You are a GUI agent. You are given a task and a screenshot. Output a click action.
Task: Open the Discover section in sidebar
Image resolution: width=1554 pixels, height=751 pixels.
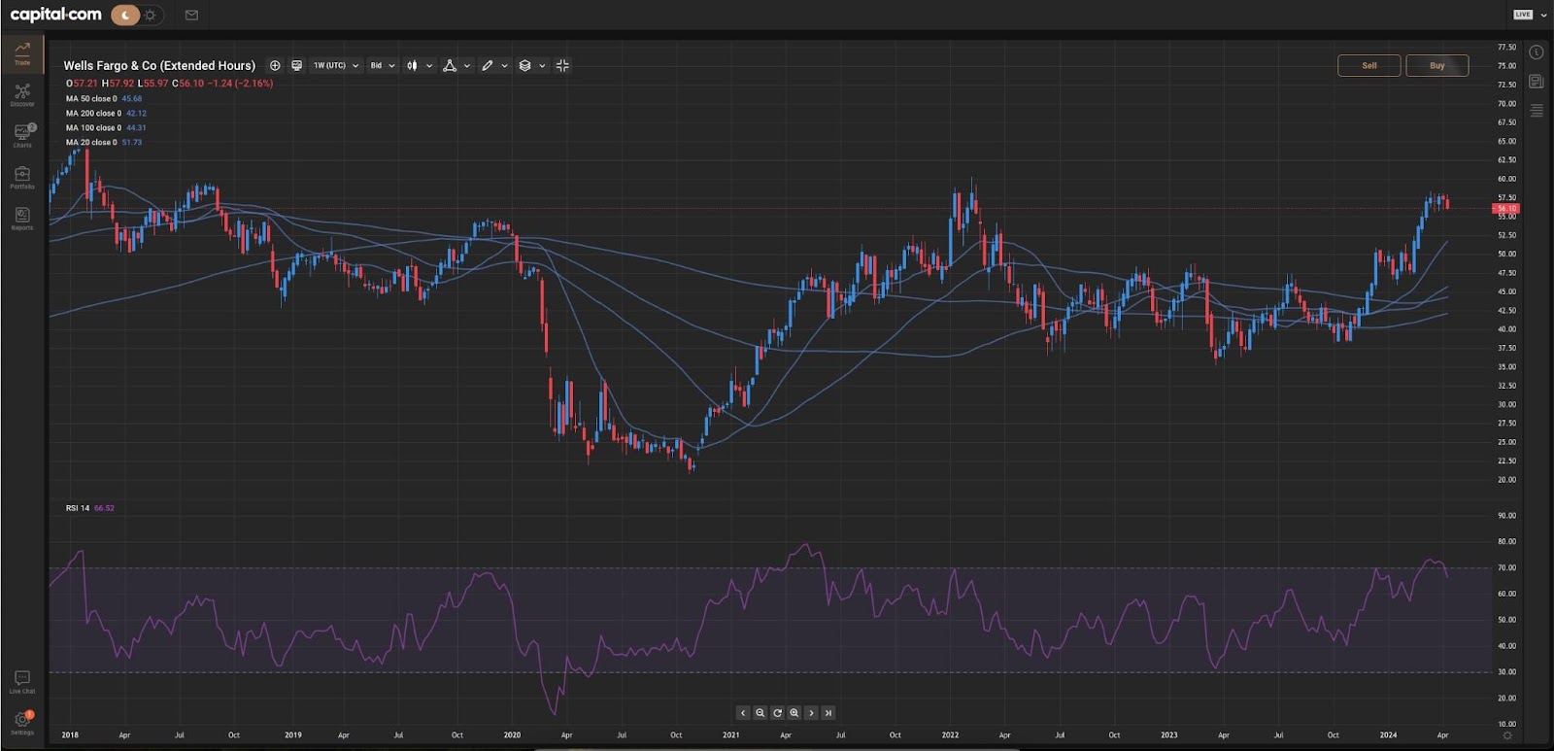tap(22, 94)
